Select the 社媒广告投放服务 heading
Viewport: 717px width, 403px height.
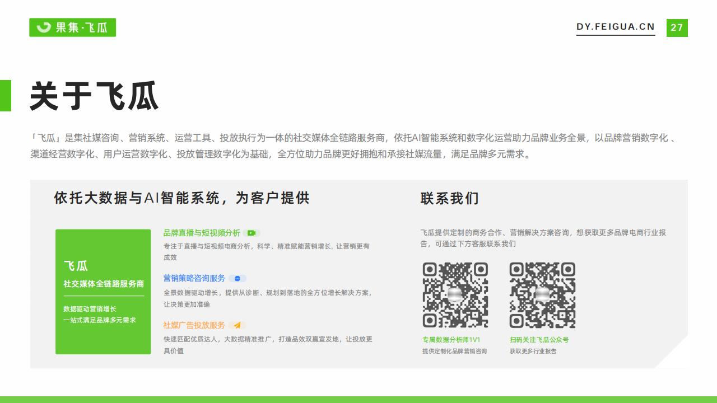194,325
